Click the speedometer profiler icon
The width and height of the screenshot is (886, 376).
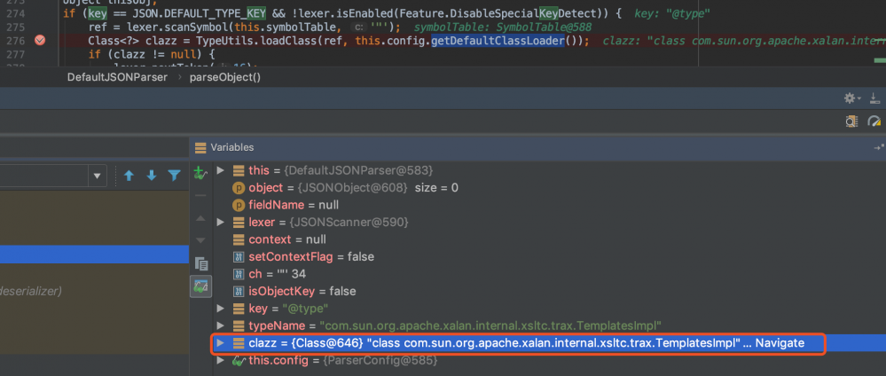pyautogui.click(x=874, y=121)
